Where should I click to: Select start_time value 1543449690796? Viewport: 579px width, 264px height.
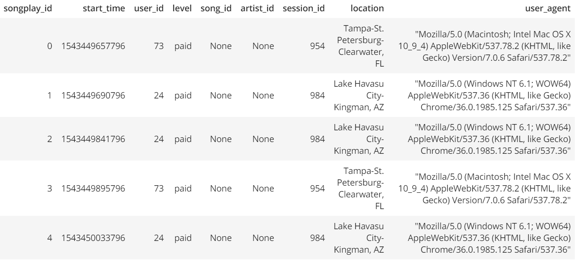tap(93, 96)
